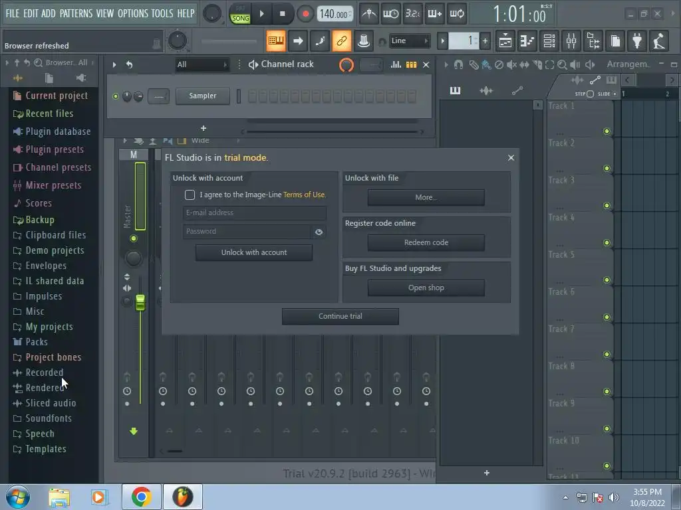Select the pencil draw tool in playlist
This screenshot has height=510, width=681.
click(x=474, y=64)
